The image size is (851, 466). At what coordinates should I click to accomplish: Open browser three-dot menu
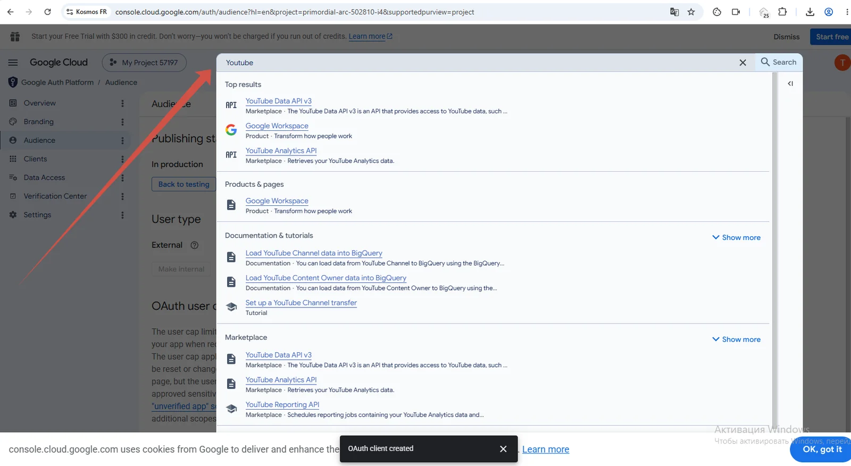coord(847,12)
